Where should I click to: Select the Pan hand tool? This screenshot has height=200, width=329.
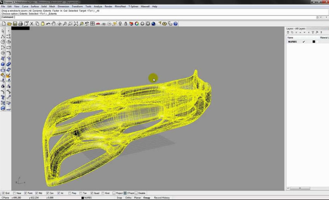pos(54,24)
